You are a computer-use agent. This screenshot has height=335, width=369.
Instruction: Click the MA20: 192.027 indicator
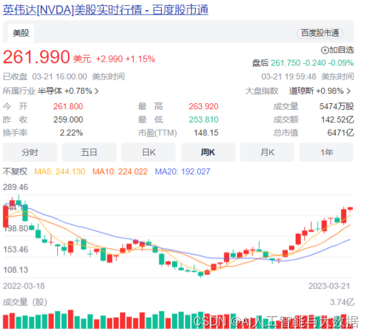183,172
